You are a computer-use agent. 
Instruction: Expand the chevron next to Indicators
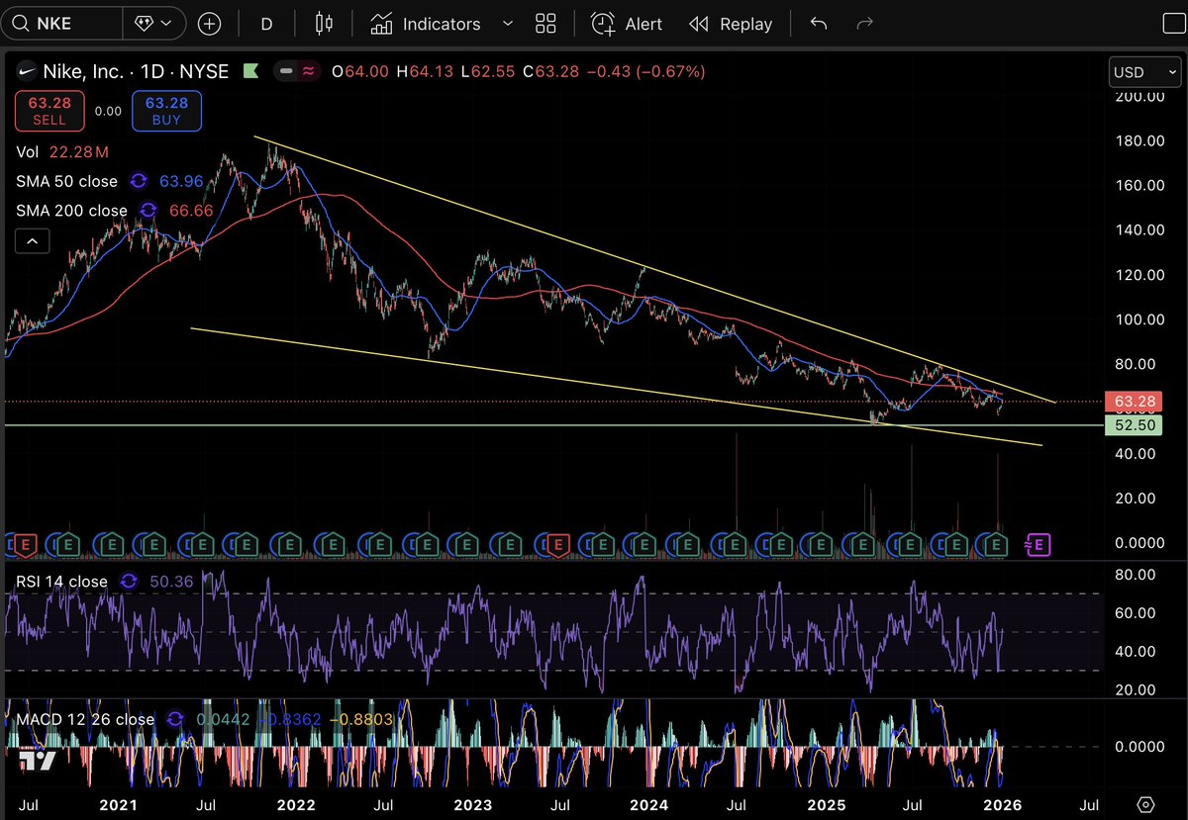(508, 24)
